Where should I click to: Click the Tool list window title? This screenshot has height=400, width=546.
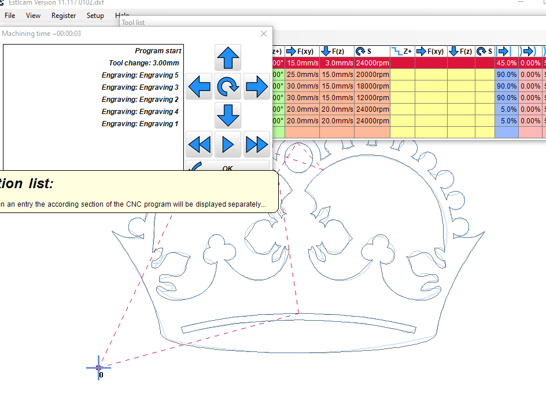pyautogui.click(x=133, y=23)
